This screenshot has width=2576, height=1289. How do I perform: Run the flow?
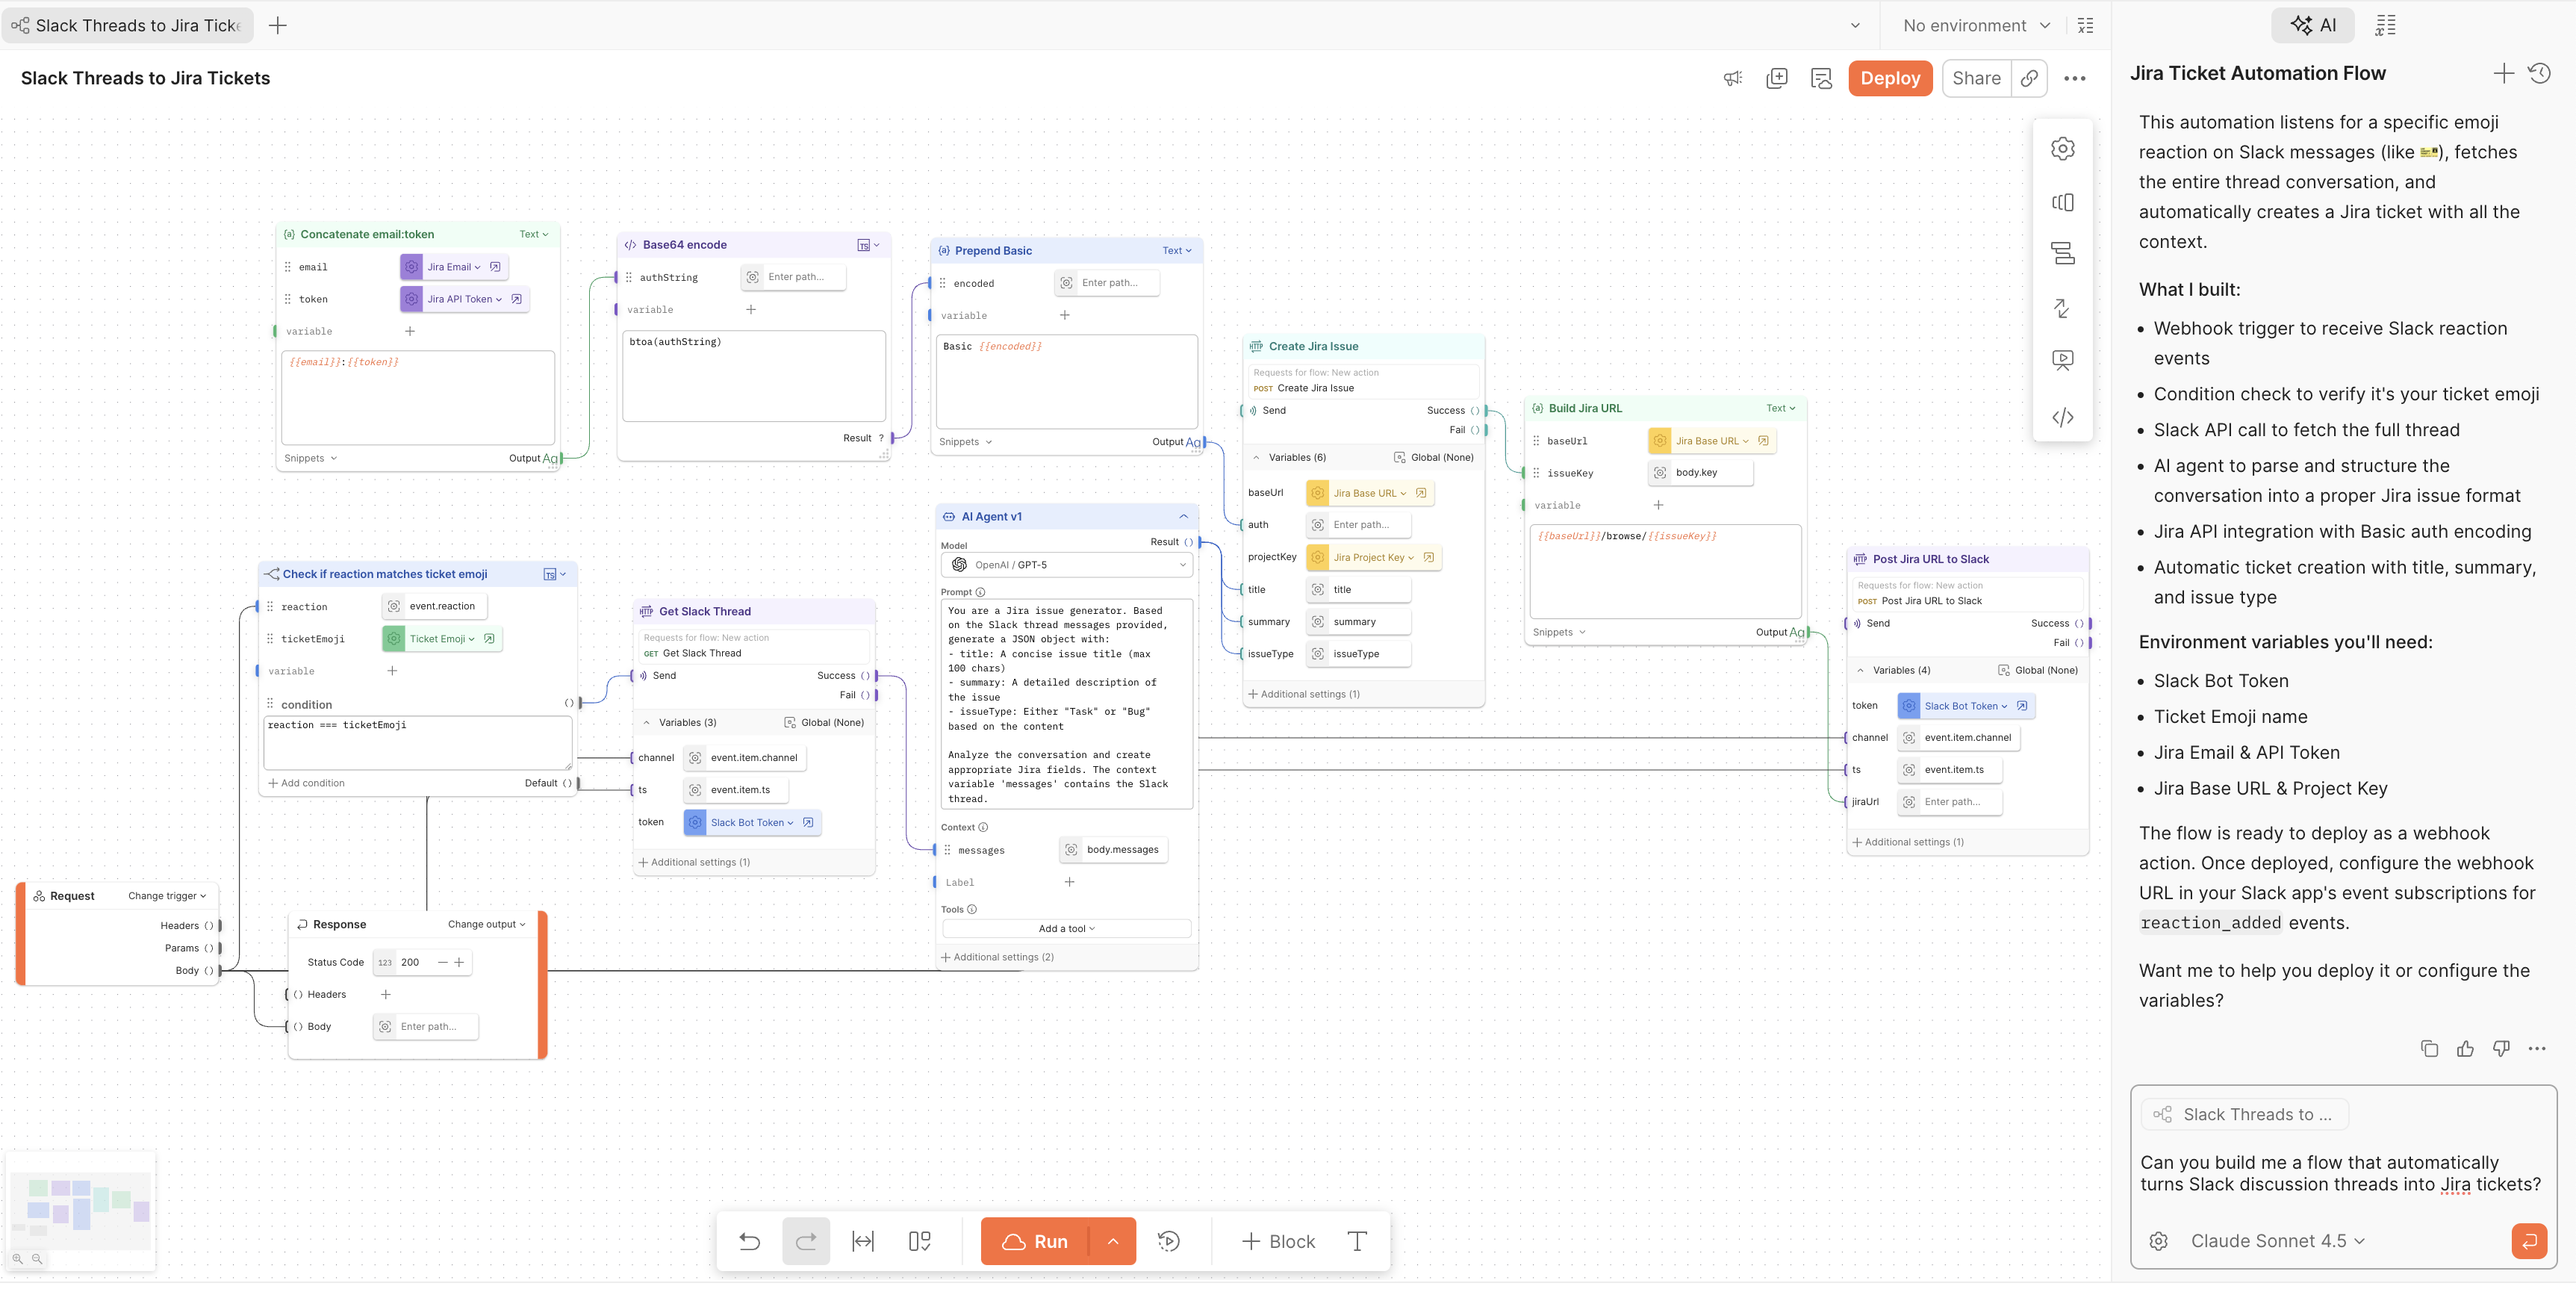(x=1043, y=1241)
